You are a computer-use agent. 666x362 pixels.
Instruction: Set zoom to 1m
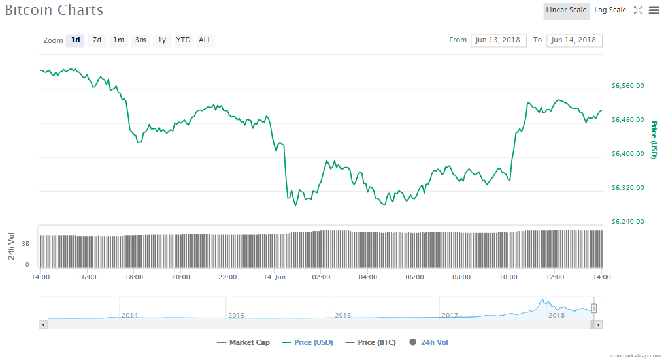(118, 40)
